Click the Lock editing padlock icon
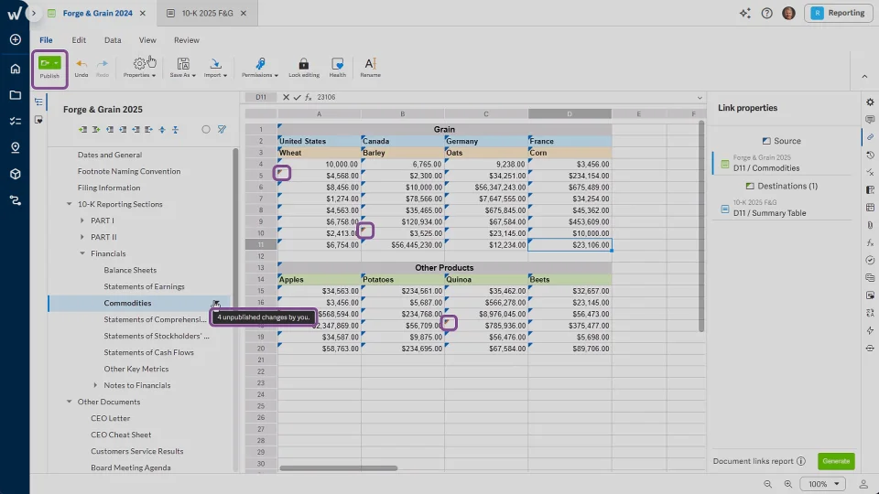The width and height of the screenshot is (879, 494). point(304,63)
